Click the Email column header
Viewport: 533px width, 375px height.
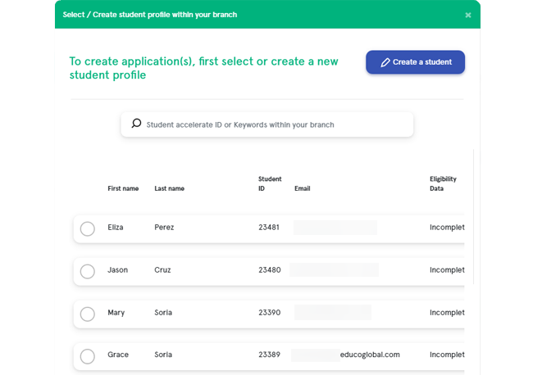coord(303,188)
